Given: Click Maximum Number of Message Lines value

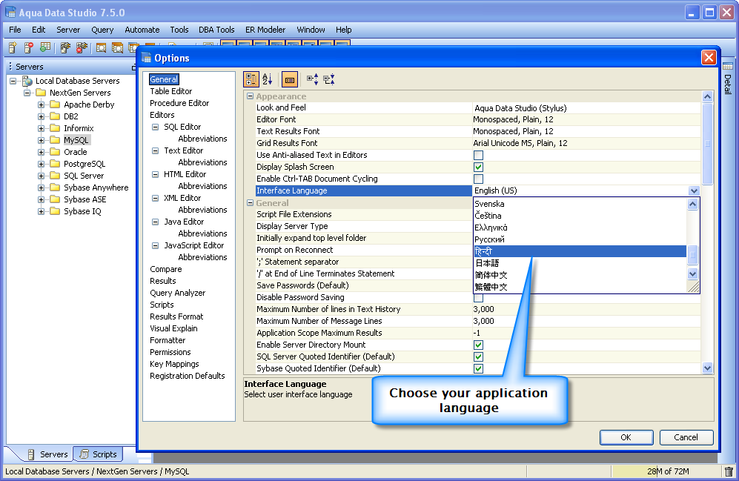Looking at the screenshot, I should [x=586, y=321].
